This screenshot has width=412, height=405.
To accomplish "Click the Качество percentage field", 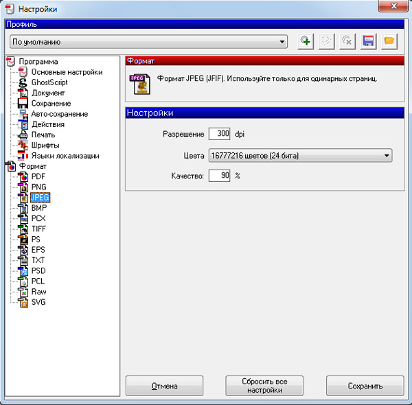I will pos(219,176).
